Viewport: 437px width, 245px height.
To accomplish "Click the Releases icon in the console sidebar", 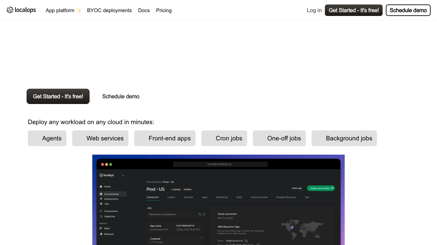I will (x=101, y=234).
